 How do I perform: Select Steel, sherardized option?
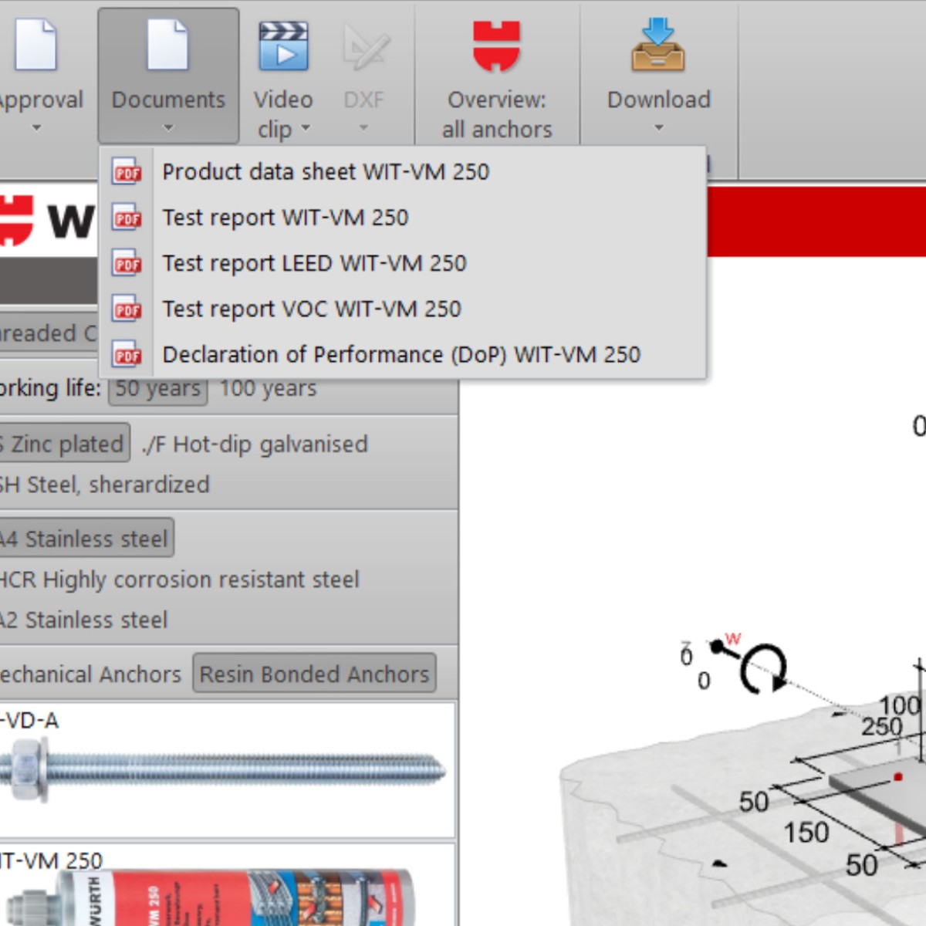(x=104, y=485)
